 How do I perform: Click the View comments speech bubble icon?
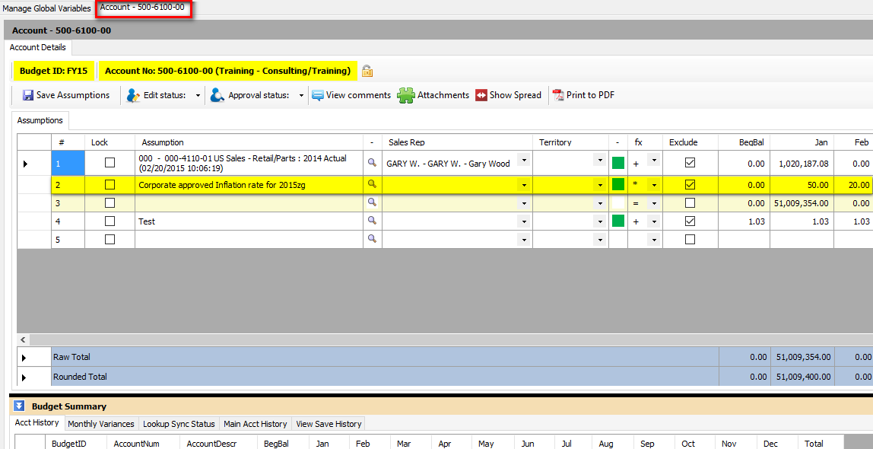[x=317, y=95]
